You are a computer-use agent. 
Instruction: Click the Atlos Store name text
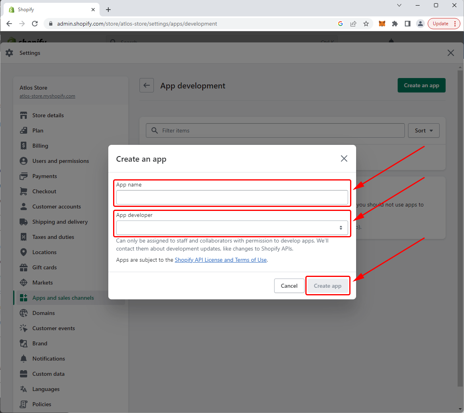click(x=34, y=88)
